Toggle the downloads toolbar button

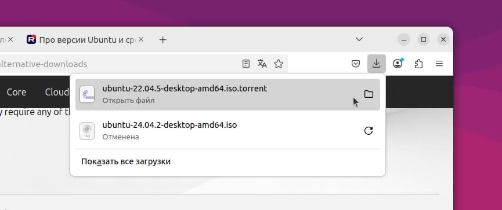[376, 64]
